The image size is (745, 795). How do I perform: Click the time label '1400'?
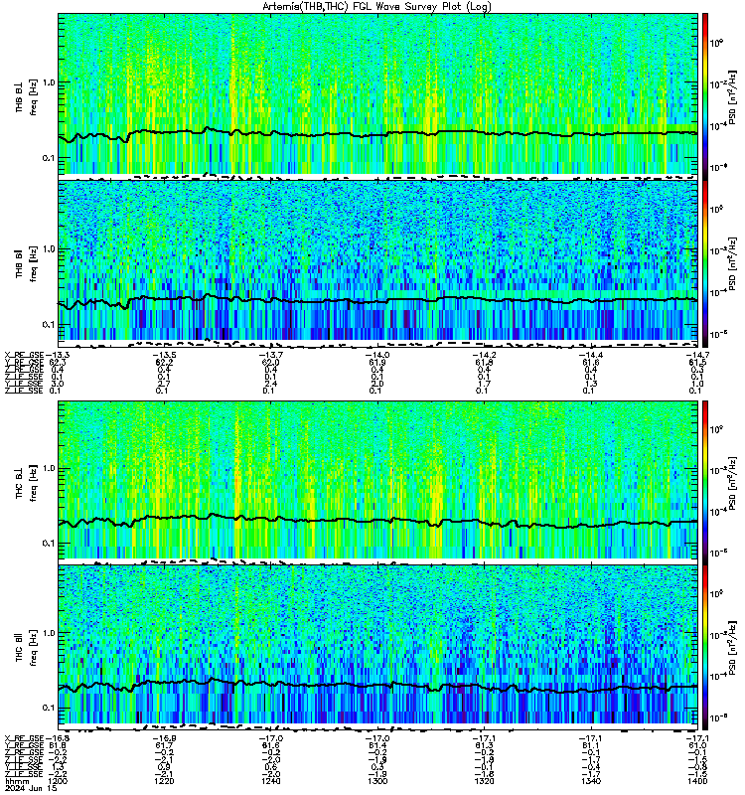click(x=697, y=781)
